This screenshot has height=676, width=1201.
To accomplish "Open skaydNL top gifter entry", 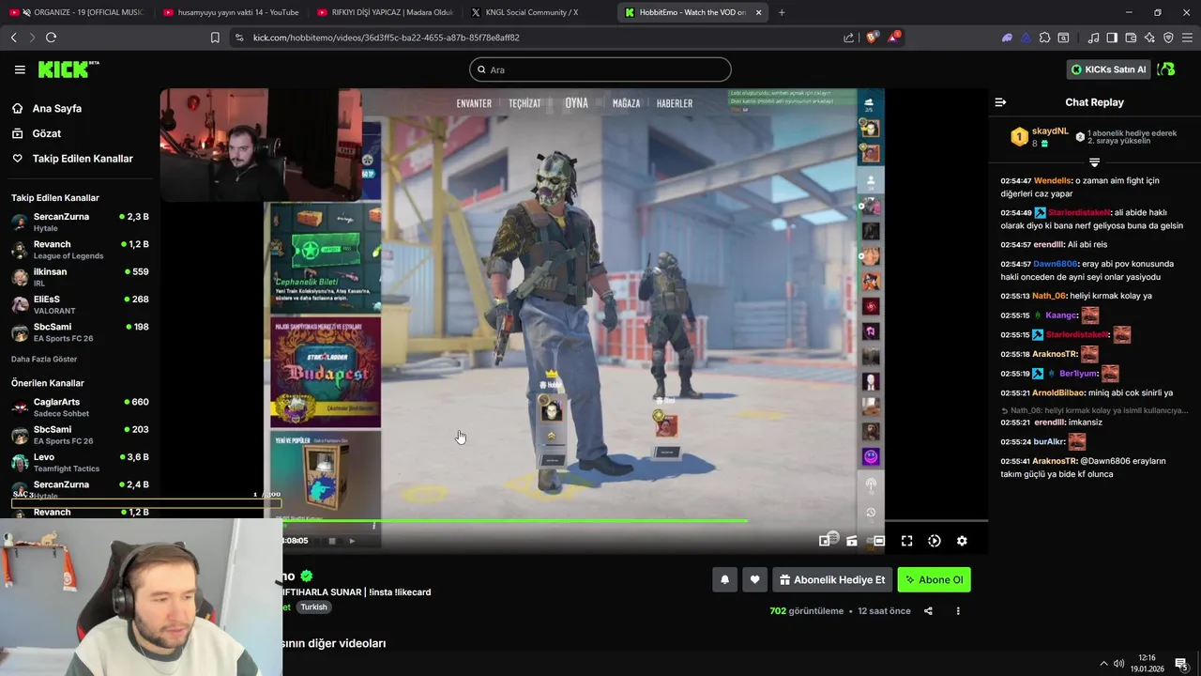I will point(1050,131).
